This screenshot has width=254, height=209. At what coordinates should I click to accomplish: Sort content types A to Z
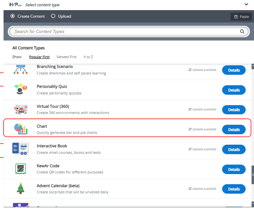click(x=88, y=57)
